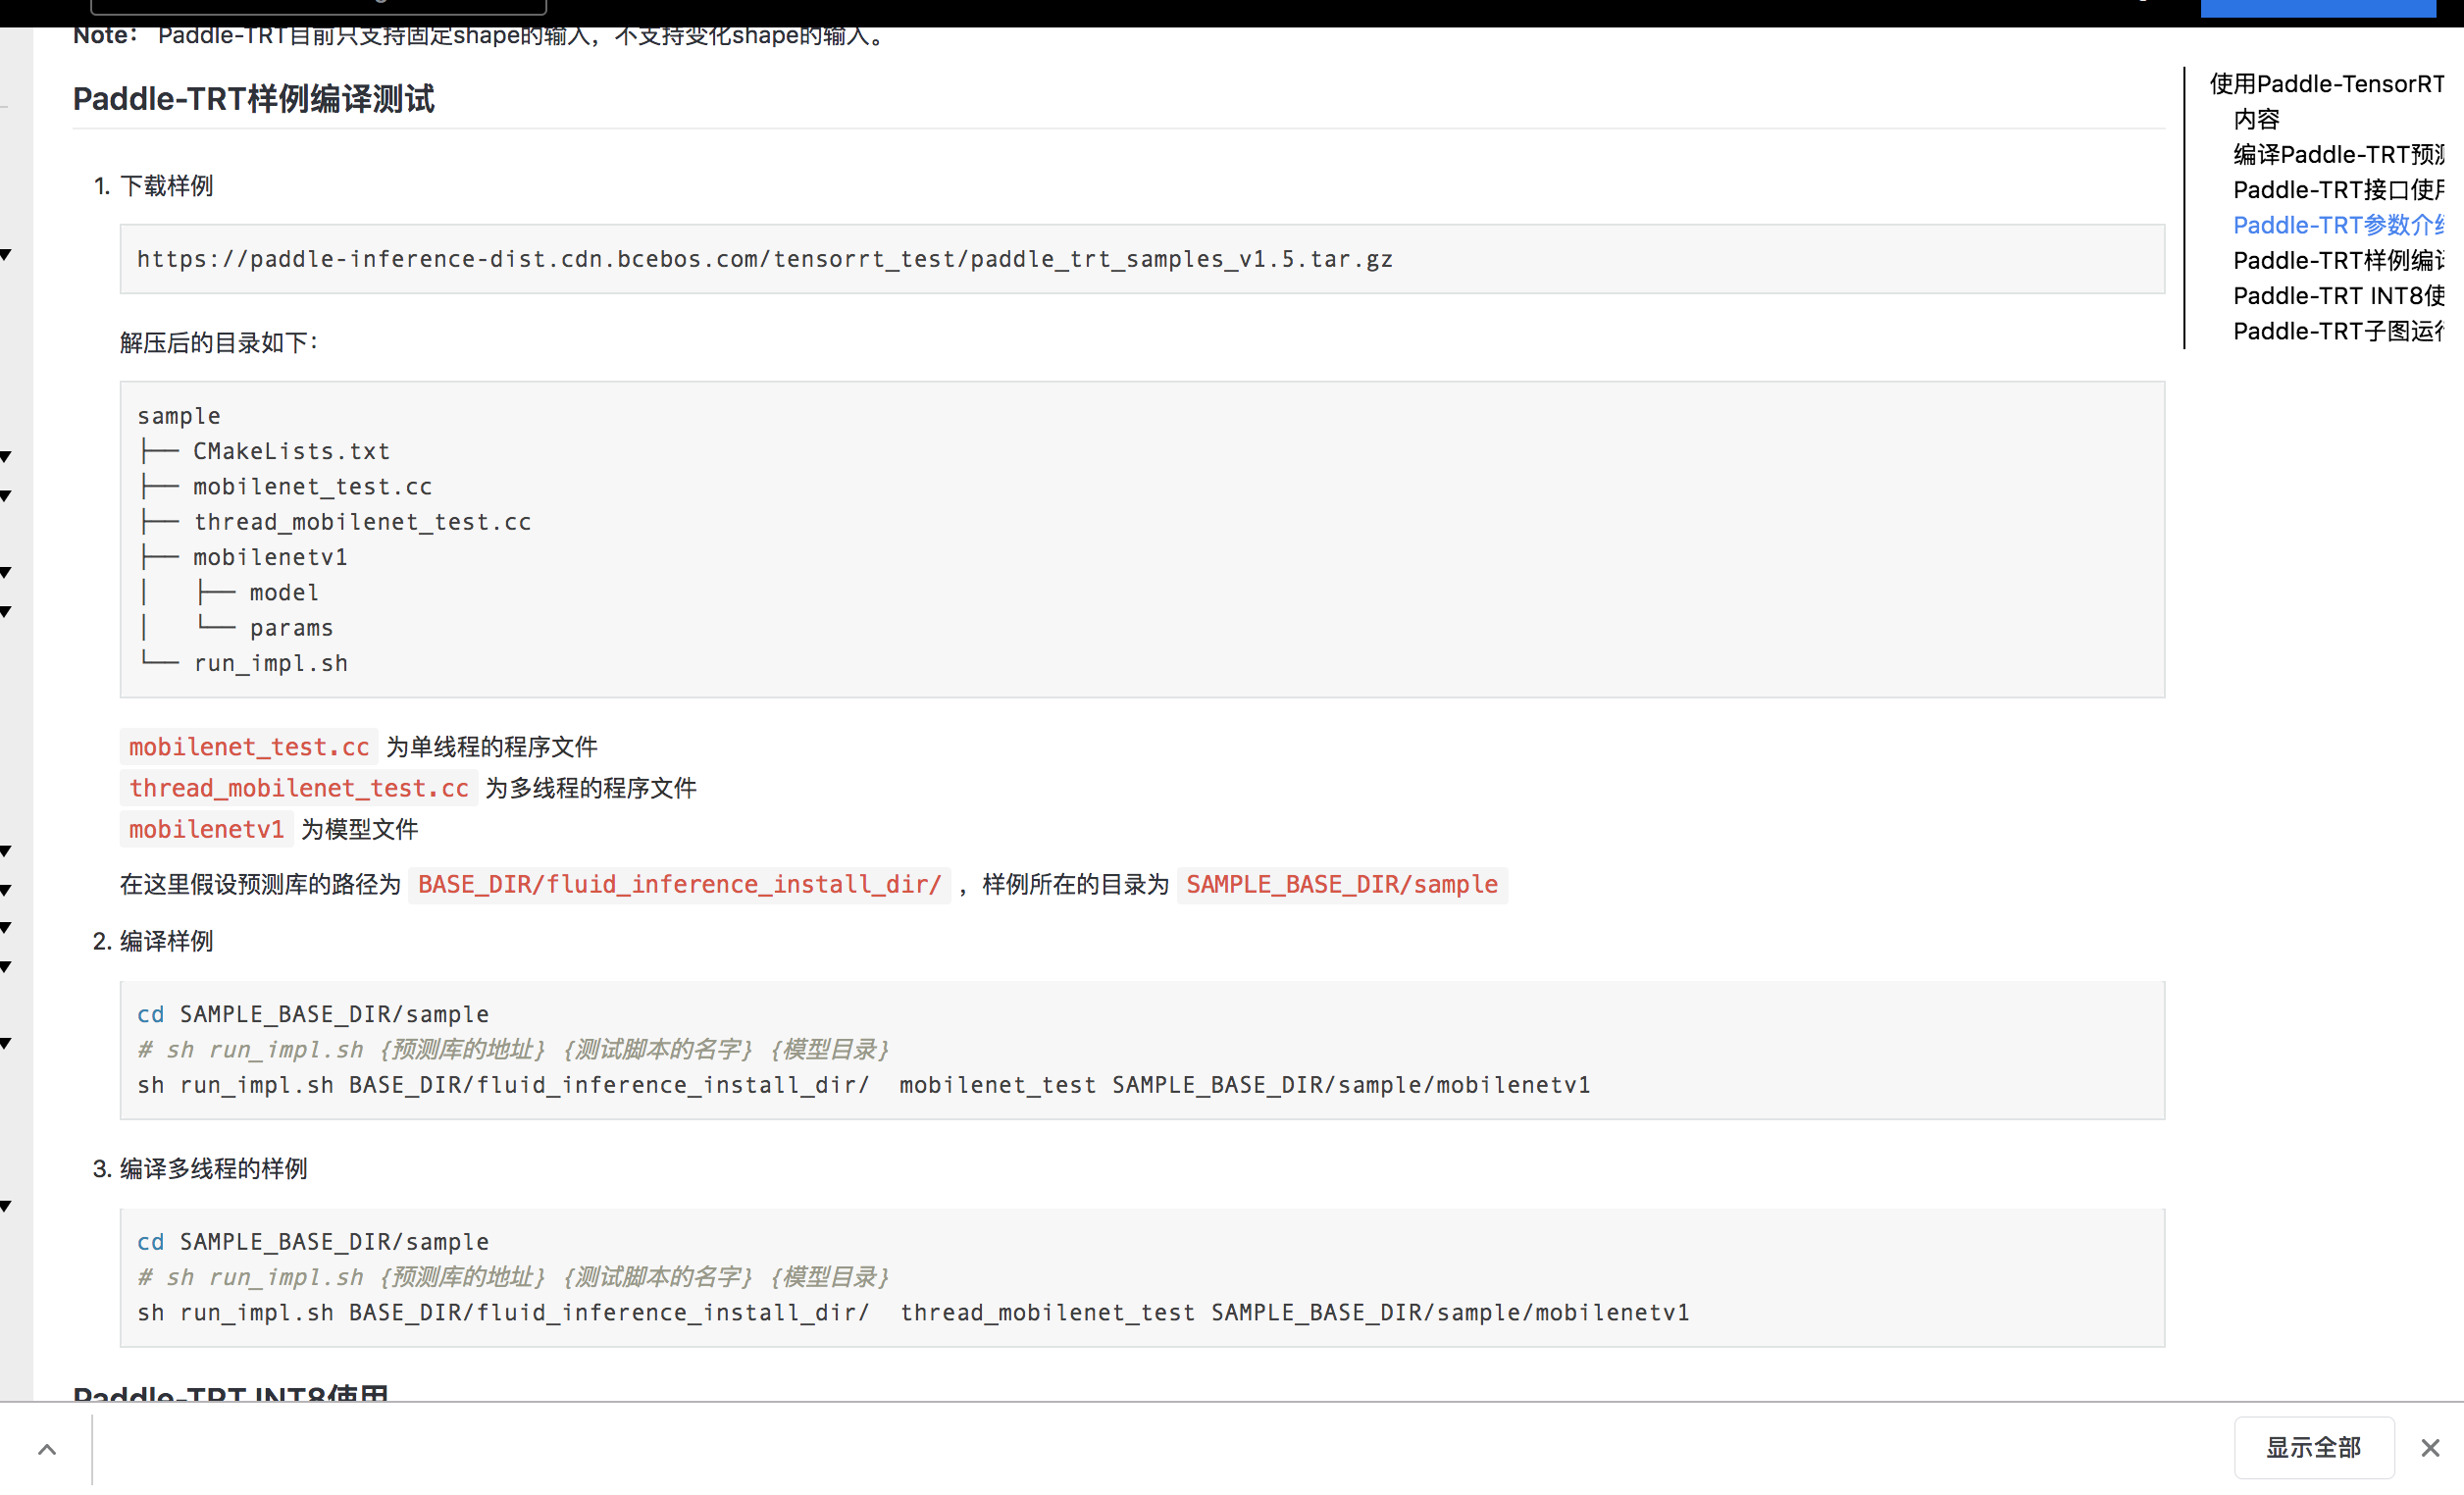Go to 内容 in the page outline
The width and height of the screenshot is (2464, 1495).
coord(2256,119)
